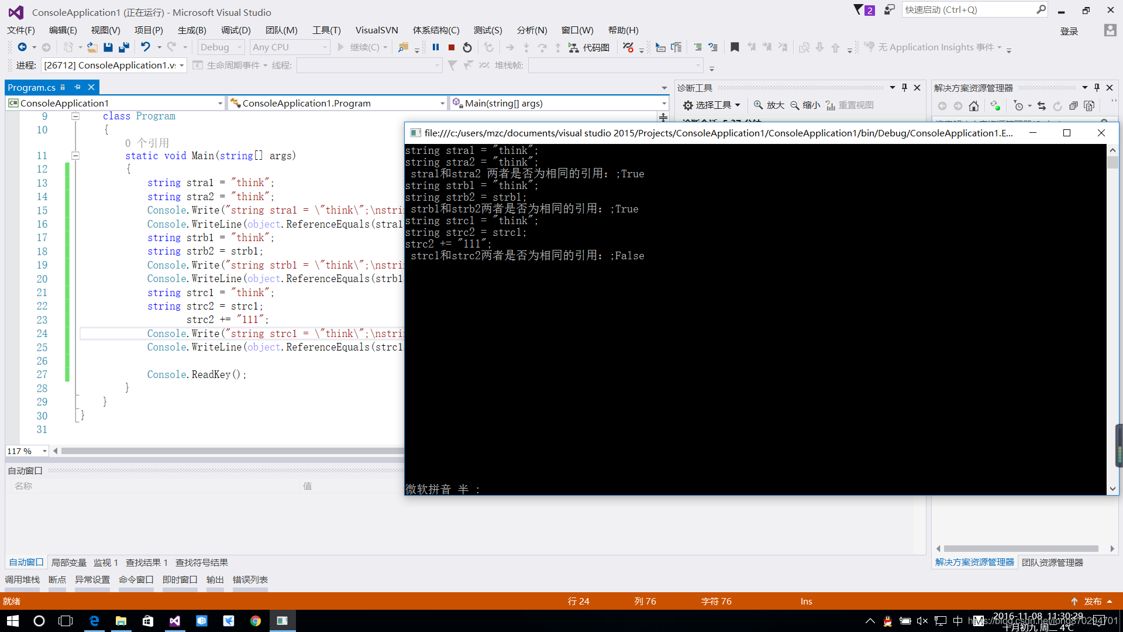The height and width of the screenshot is (632, 1123).
Task: Click the Solution Explorer horizontal scrollbar
Action: point(1021,549)
